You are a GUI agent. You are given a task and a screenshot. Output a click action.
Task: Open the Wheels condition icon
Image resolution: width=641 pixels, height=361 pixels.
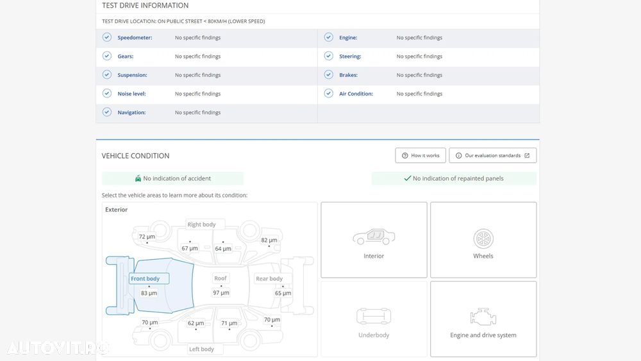click(483, 239)
